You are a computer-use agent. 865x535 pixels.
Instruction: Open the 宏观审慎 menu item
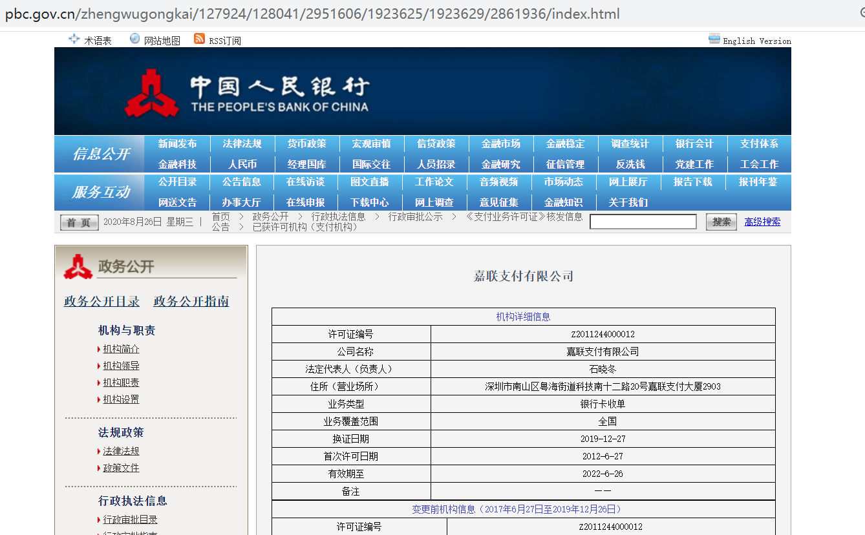[371, 143]
